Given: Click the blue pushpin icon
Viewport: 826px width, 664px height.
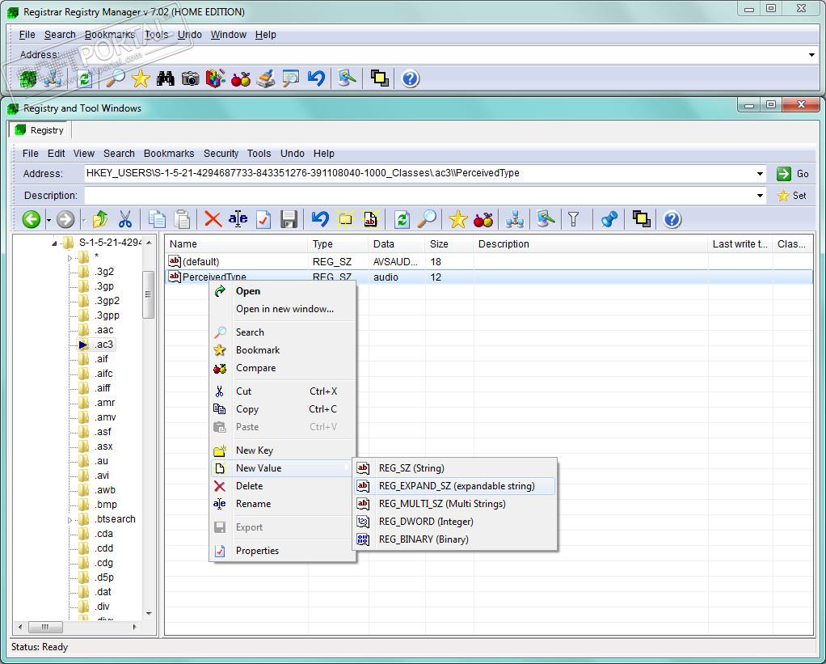Looking at the screenshot, I should click(609, 219).
